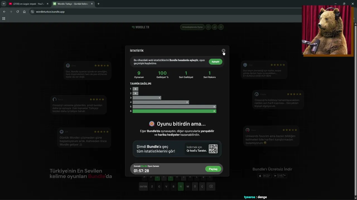Click the ENTER key on the keyboard

(143, 186)
